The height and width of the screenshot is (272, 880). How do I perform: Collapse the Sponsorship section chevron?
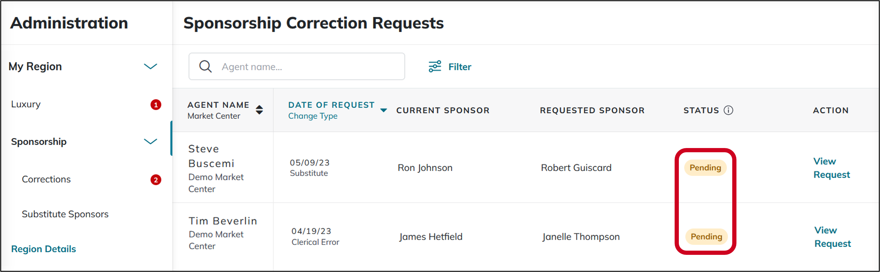(x=150, y=141)
